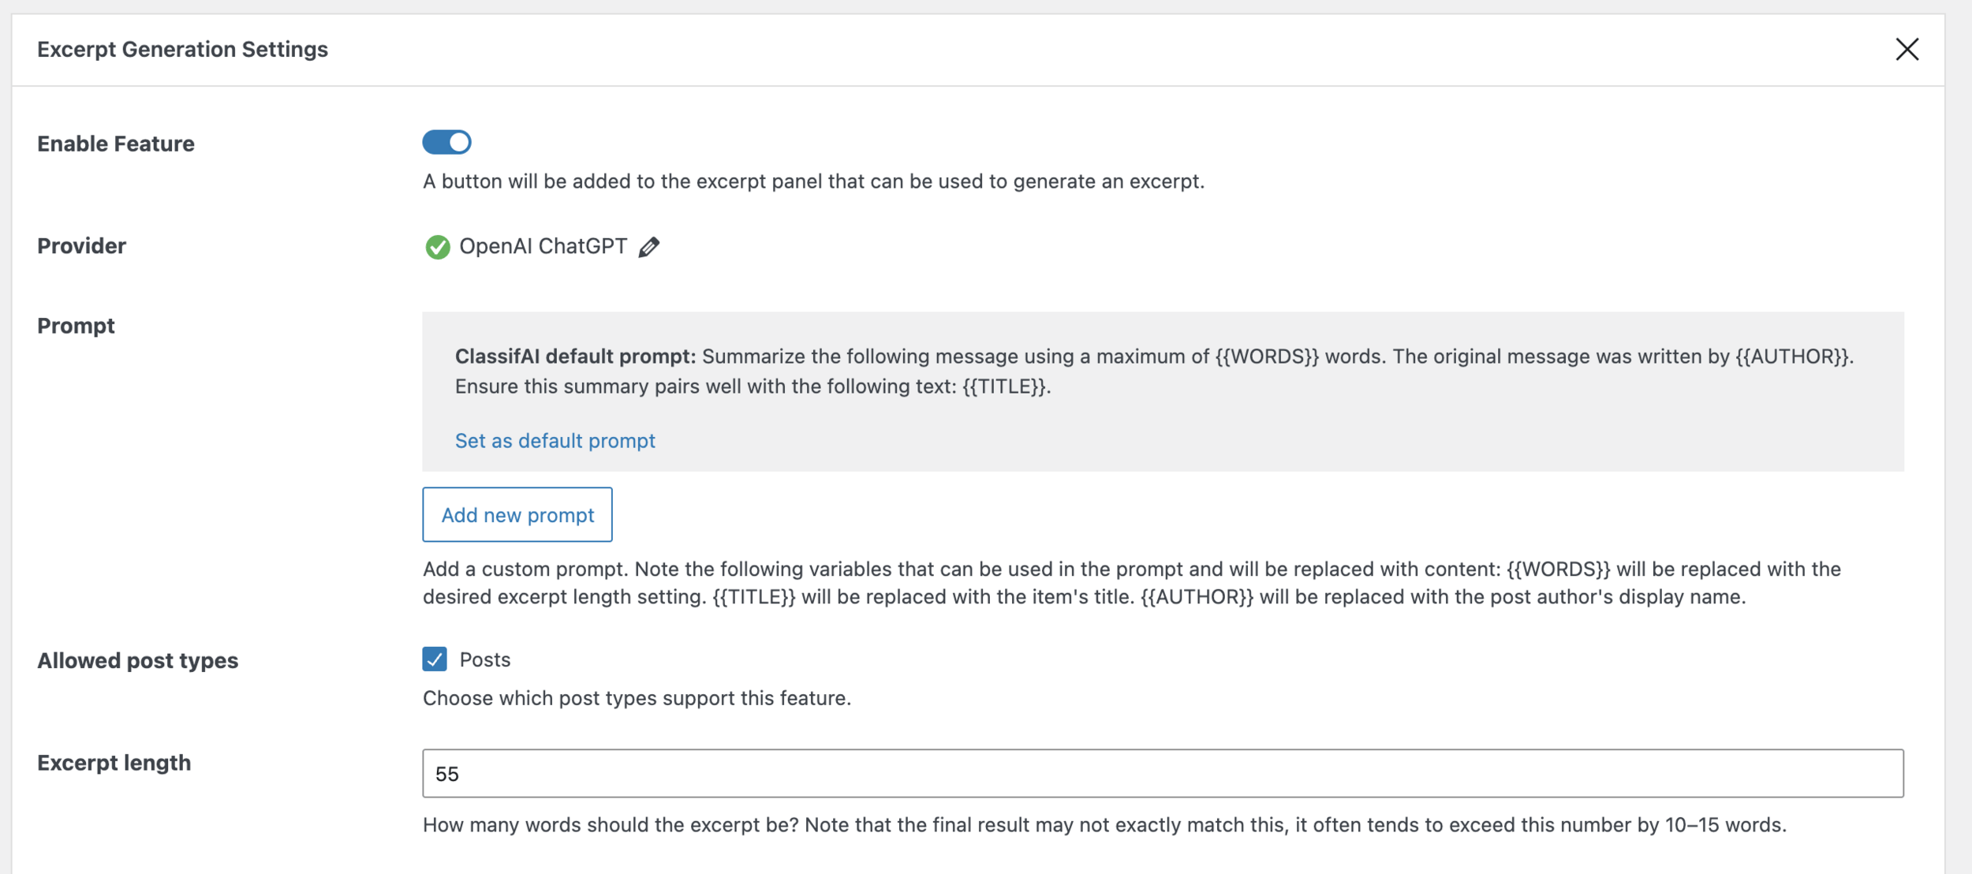Click the Provider row label
Image resolution: width=1972 pixels, height=874 pixels.
tap(82, 246)
